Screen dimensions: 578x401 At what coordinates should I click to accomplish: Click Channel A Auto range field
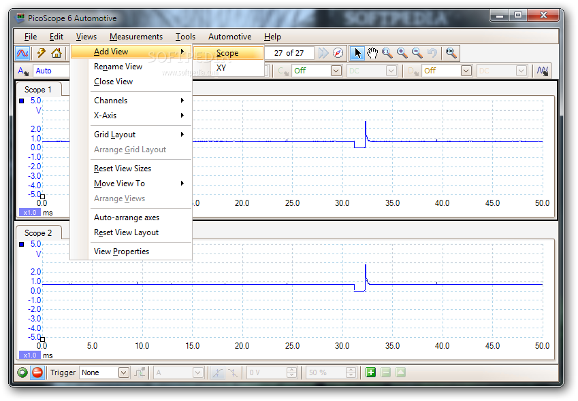51,71
